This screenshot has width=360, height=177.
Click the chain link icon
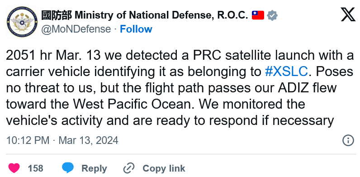(x=129, y=168)
